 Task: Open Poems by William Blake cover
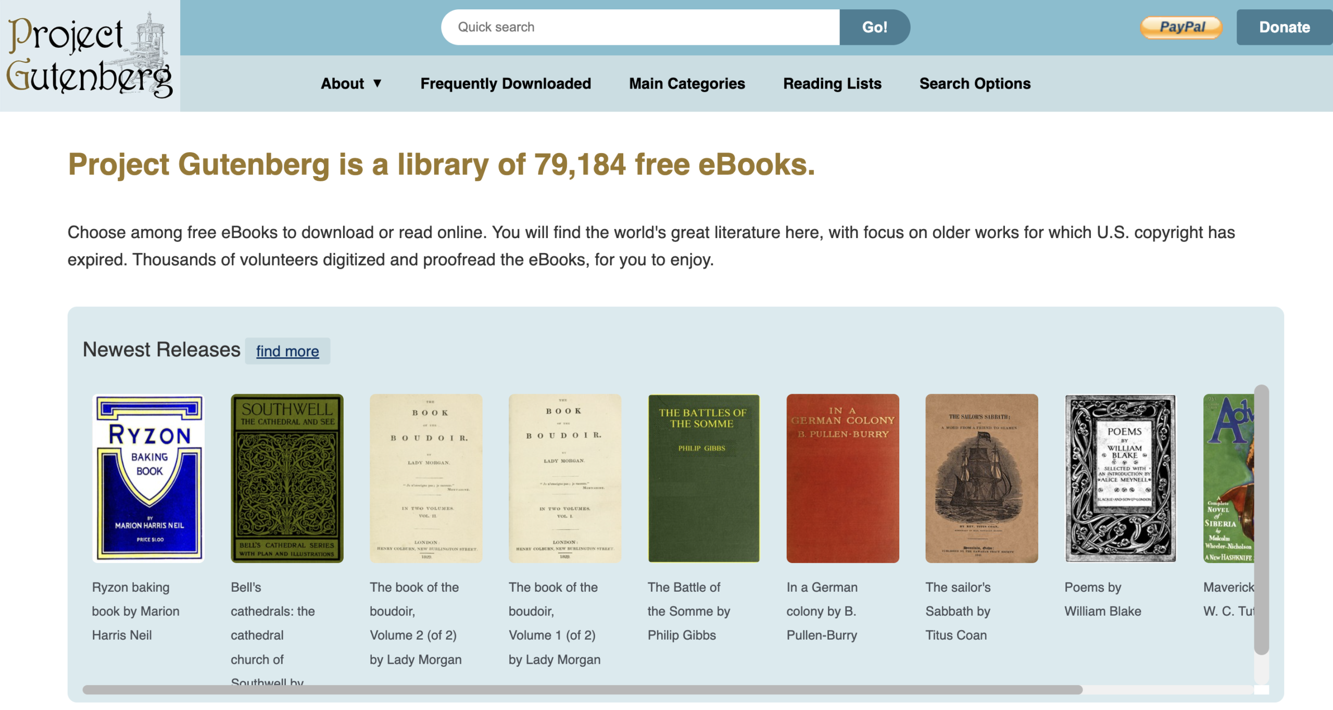(x=1120, y=478)
